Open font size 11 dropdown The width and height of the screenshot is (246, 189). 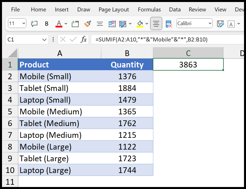24,23
